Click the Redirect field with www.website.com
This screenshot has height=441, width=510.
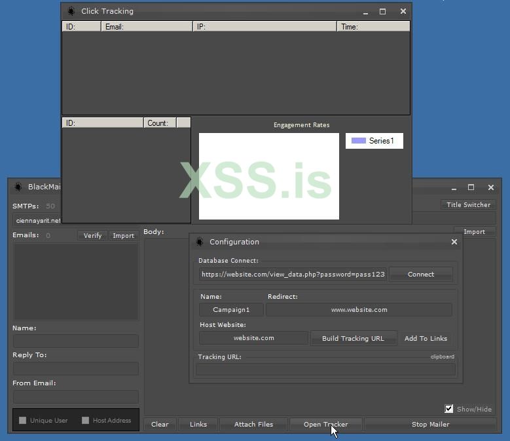(x=359, y=309)
